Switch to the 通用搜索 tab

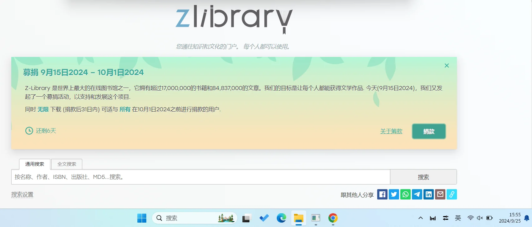pos(35,164)
